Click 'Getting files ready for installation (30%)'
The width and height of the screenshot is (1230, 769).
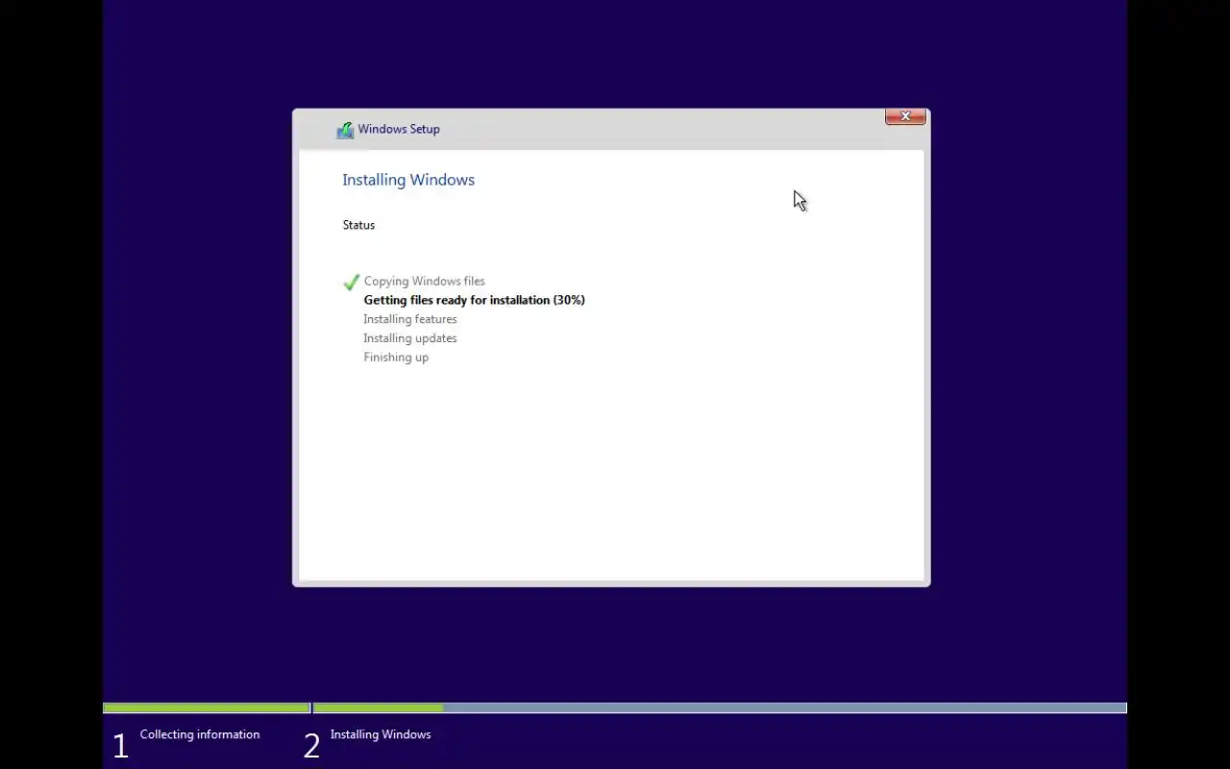tap(474, 300)
